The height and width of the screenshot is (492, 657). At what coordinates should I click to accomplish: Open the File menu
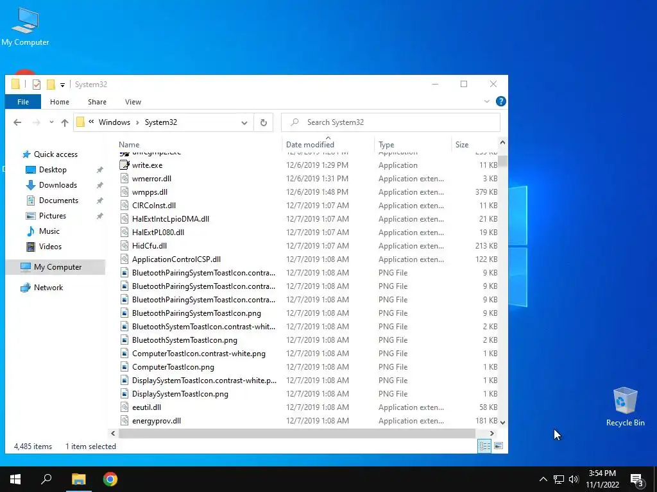[x=23, y=102]
